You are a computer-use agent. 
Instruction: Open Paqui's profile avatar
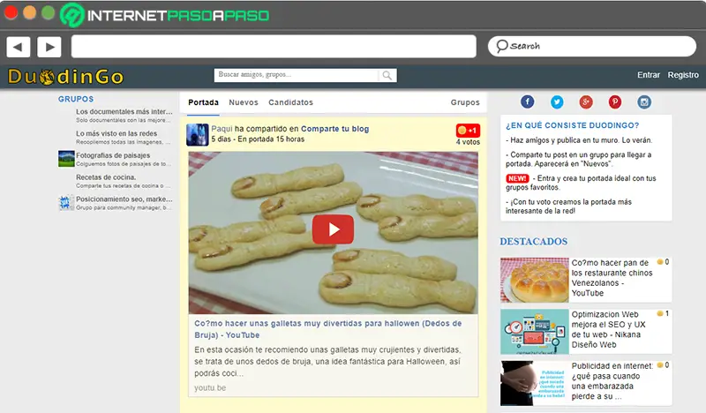pos(197,135)
